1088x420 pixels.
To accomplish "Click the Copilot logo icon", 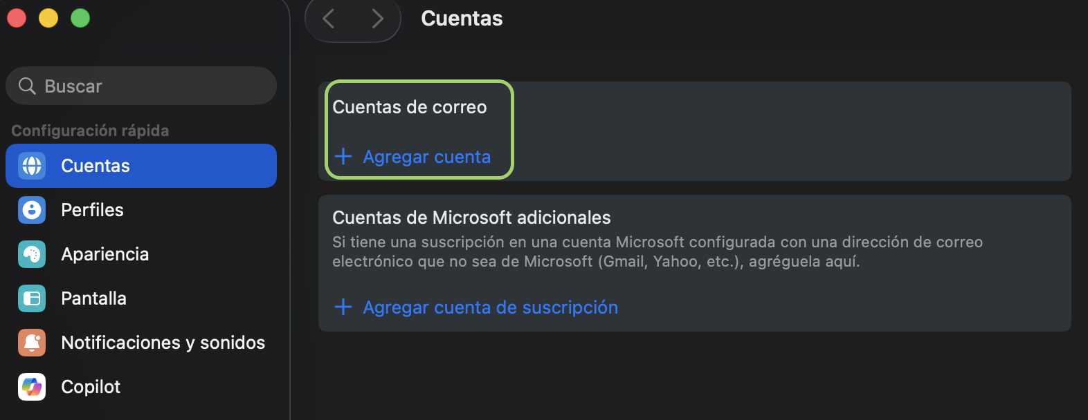I will coord(32,387).
